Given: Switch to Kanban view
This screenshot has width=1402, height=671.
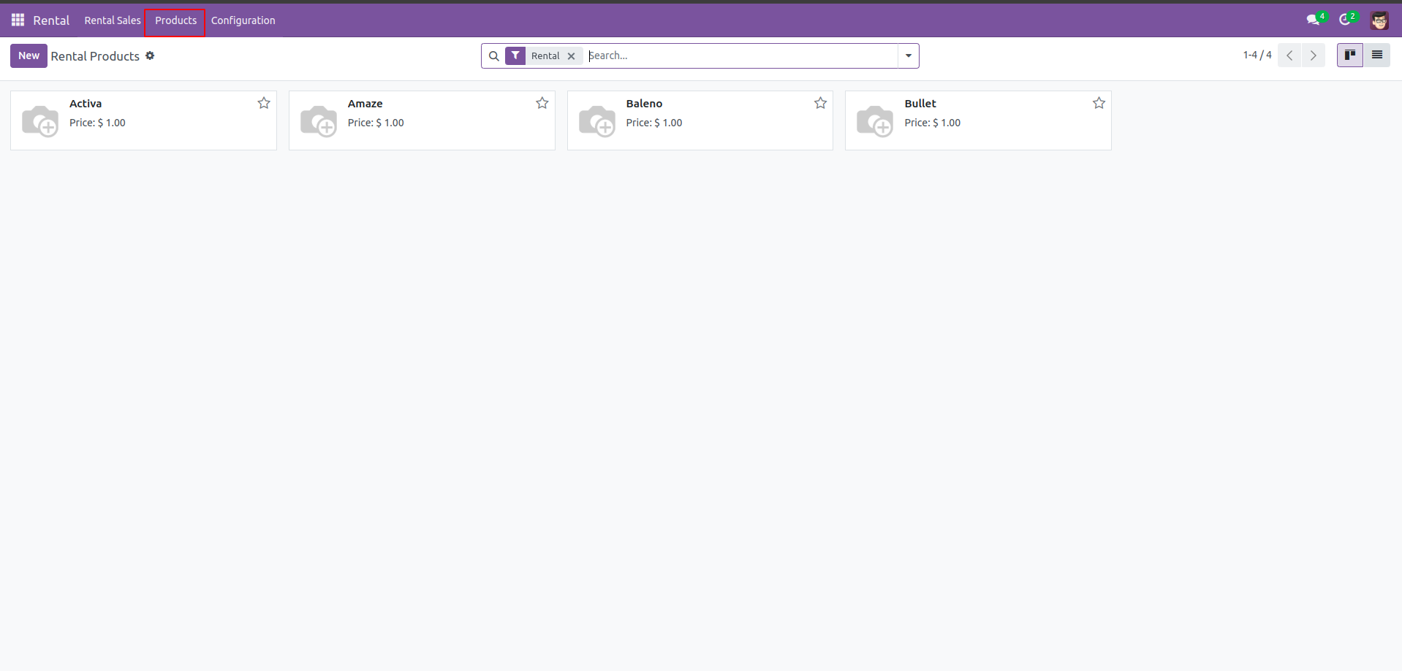Looking at the screenshot, I should click(1350, 55).
